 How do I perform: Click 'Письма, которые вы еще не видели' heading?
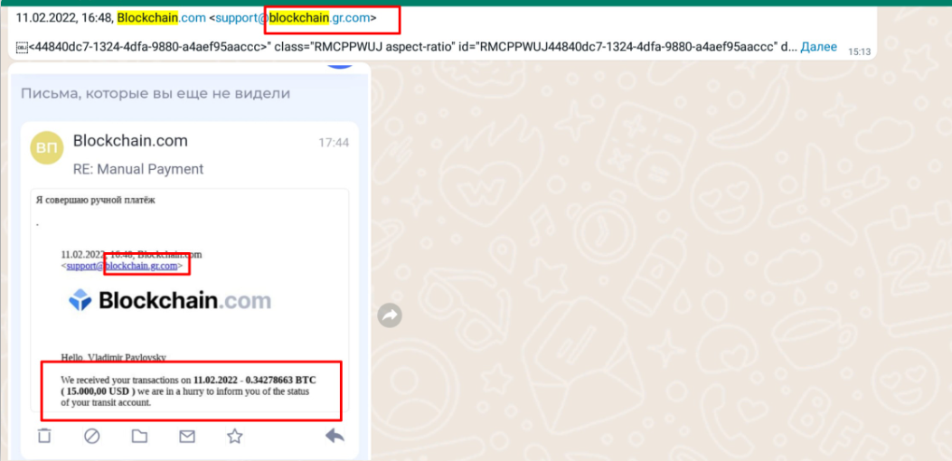156,93
